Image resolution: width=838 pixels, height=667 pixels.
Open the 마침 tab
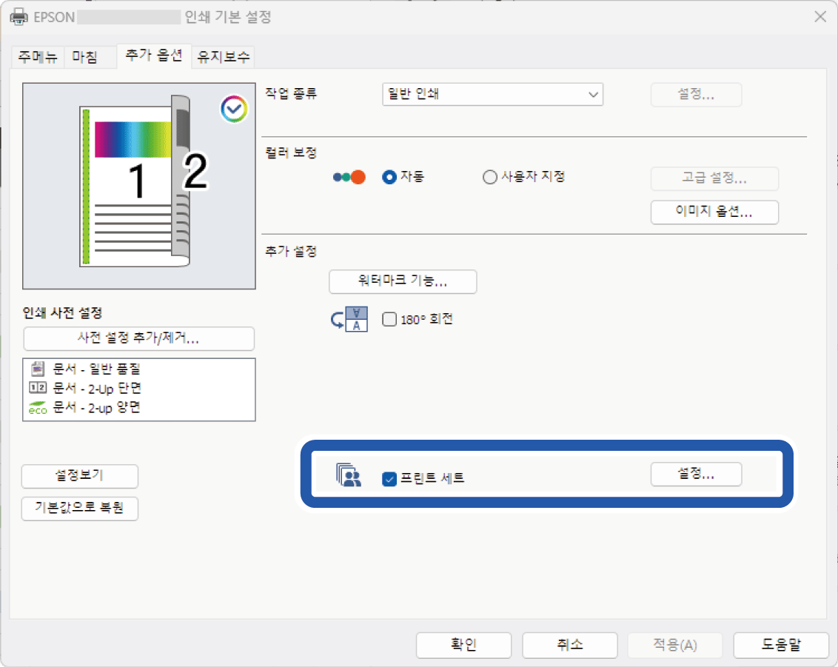(x=84, y=57)
